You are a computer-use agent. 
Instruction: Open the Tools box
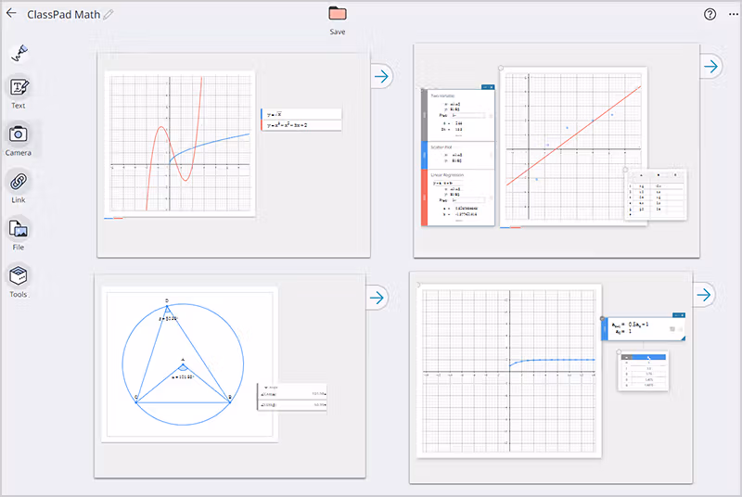(19, 276)
